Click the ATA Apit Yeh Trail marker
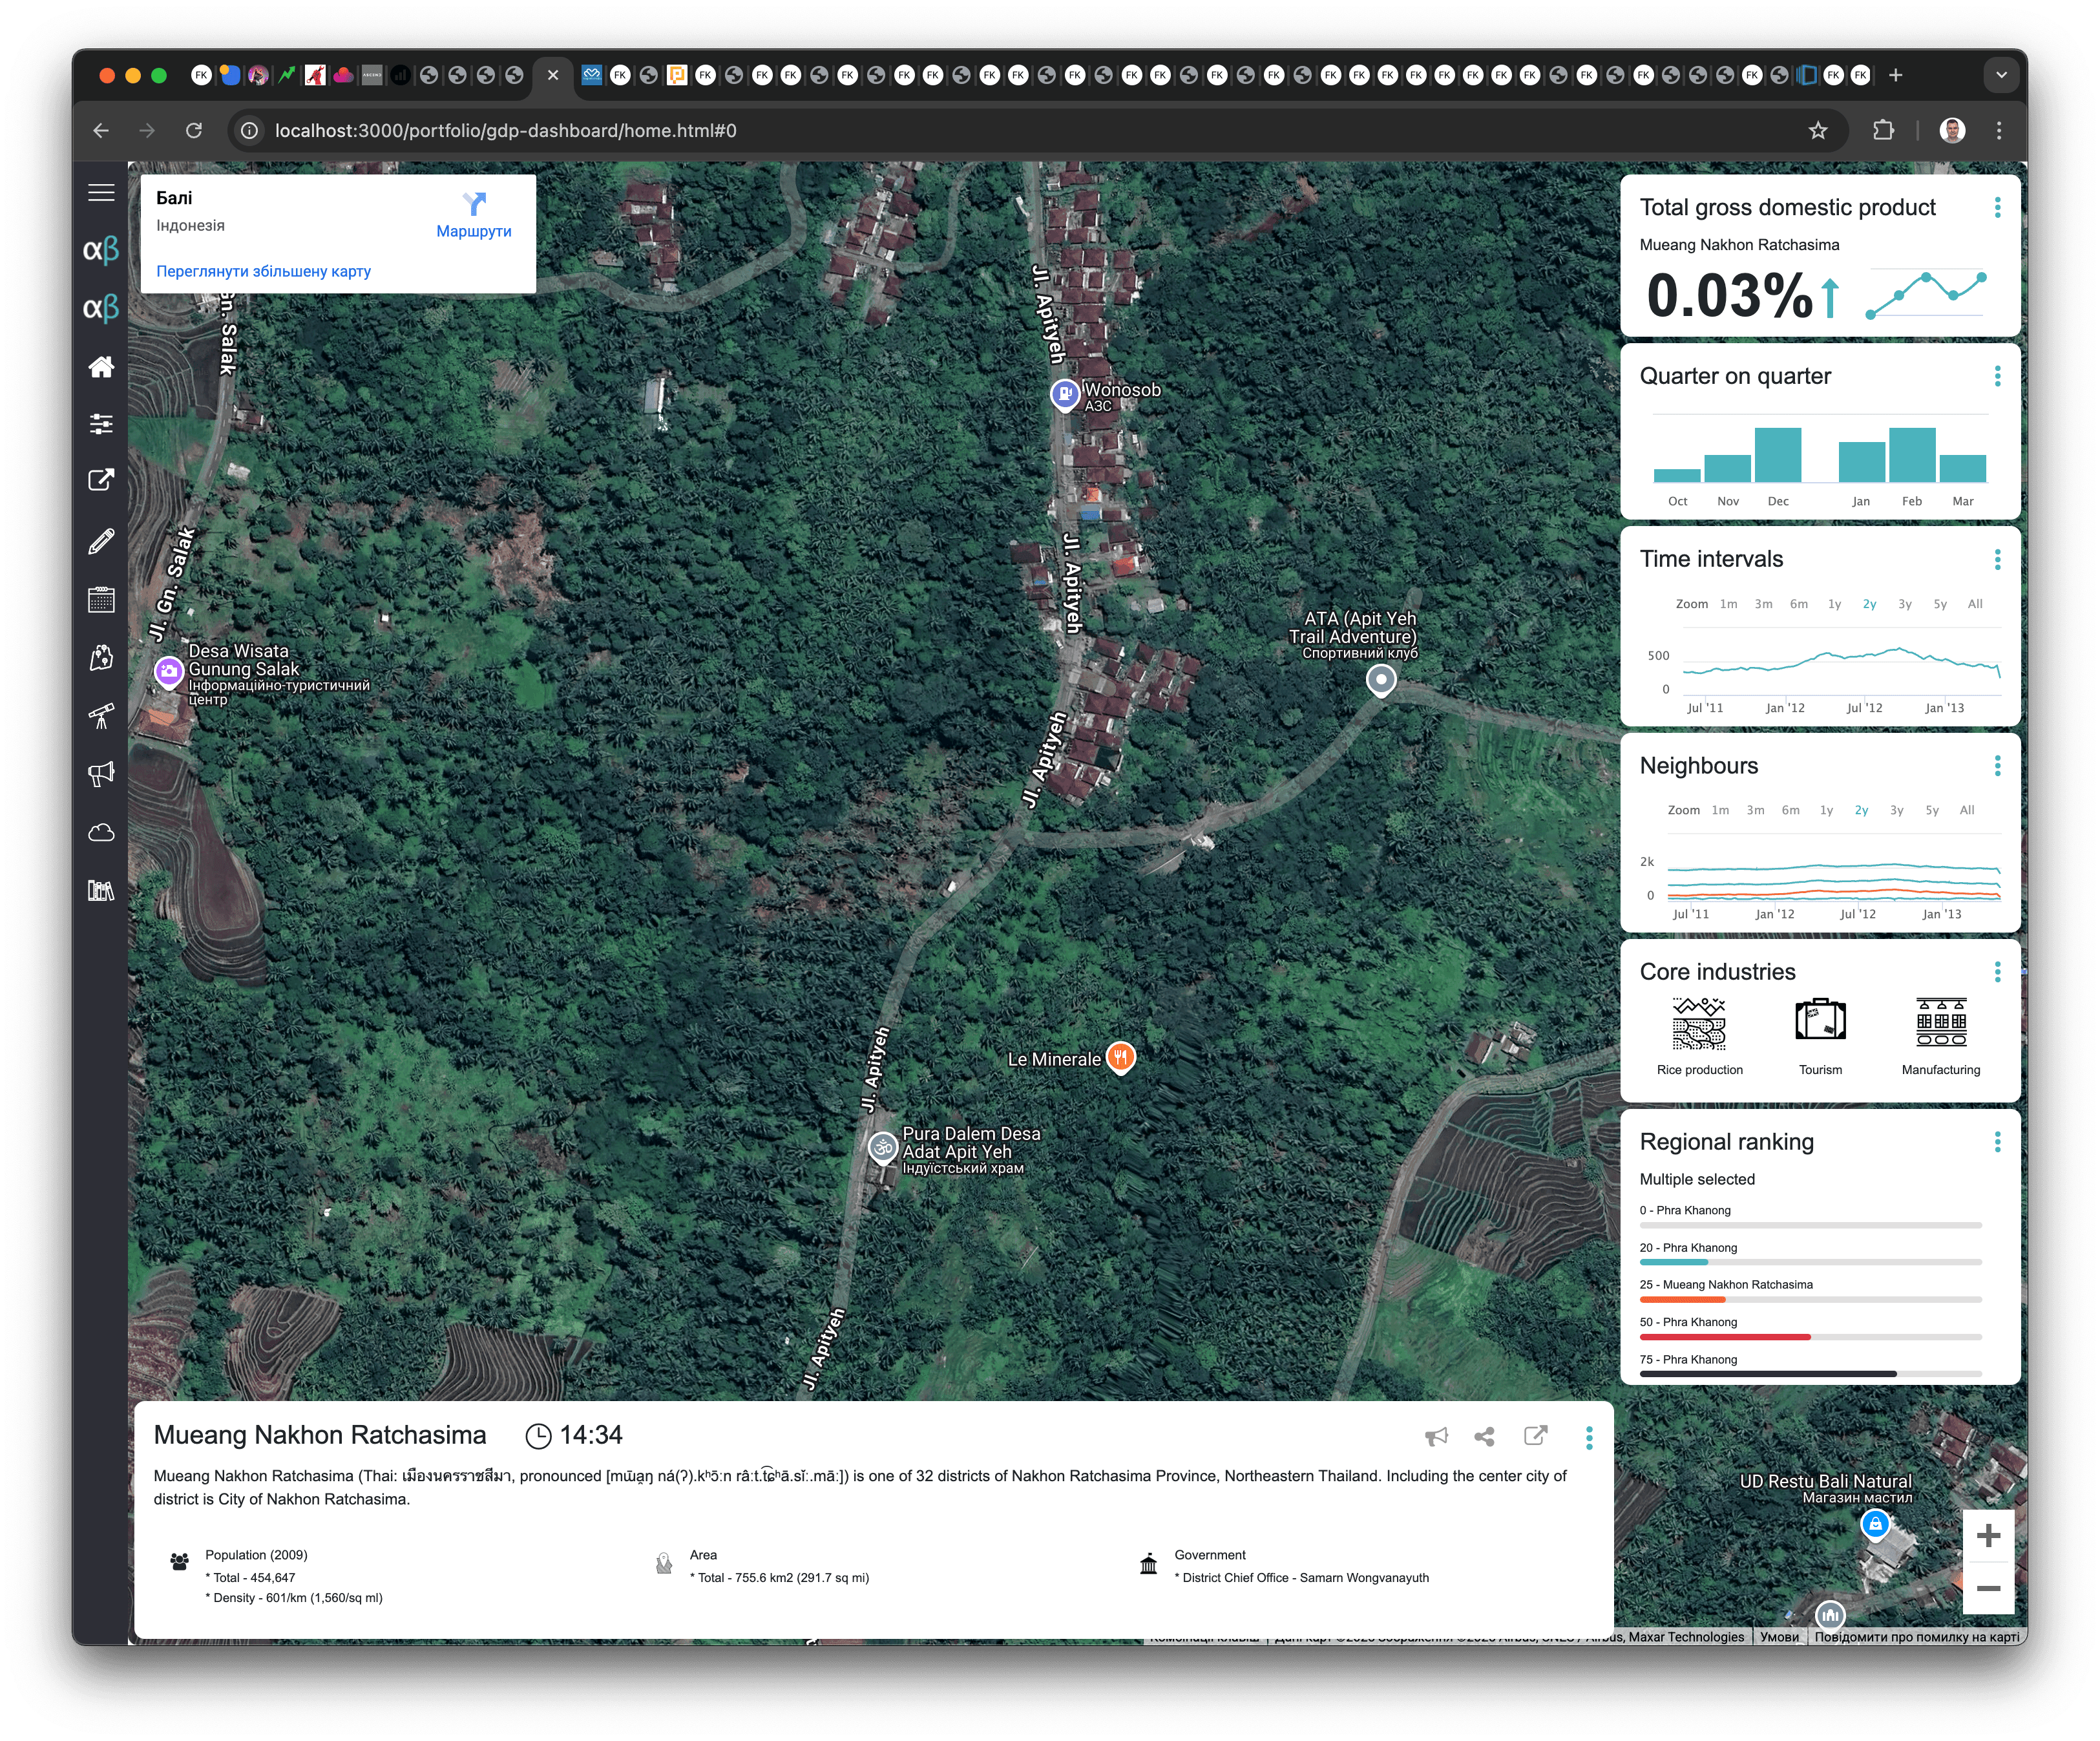 pos(1381,681)
